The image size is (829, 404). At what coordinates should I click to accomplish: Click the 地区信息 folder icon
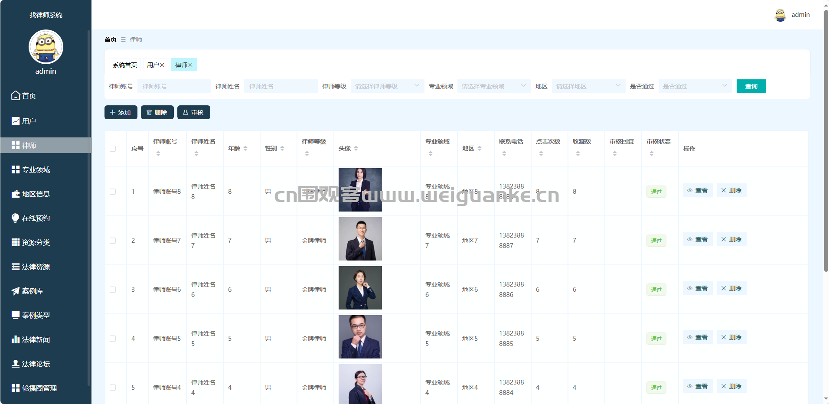point(16,194)
